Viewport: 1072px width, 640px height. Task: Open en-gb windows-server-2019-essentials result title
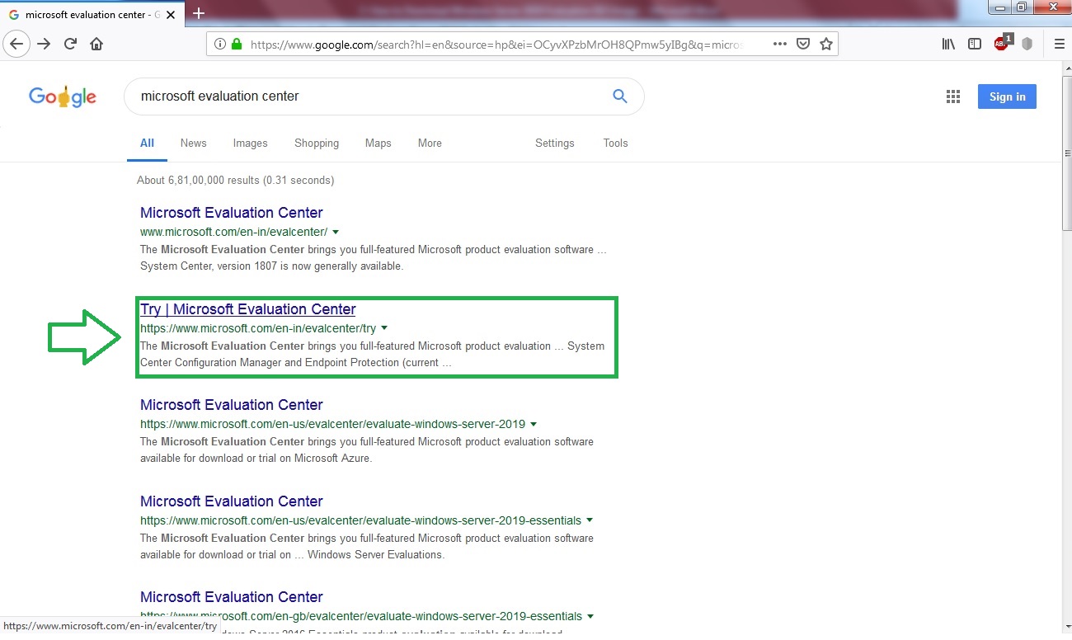click(231, 597)
